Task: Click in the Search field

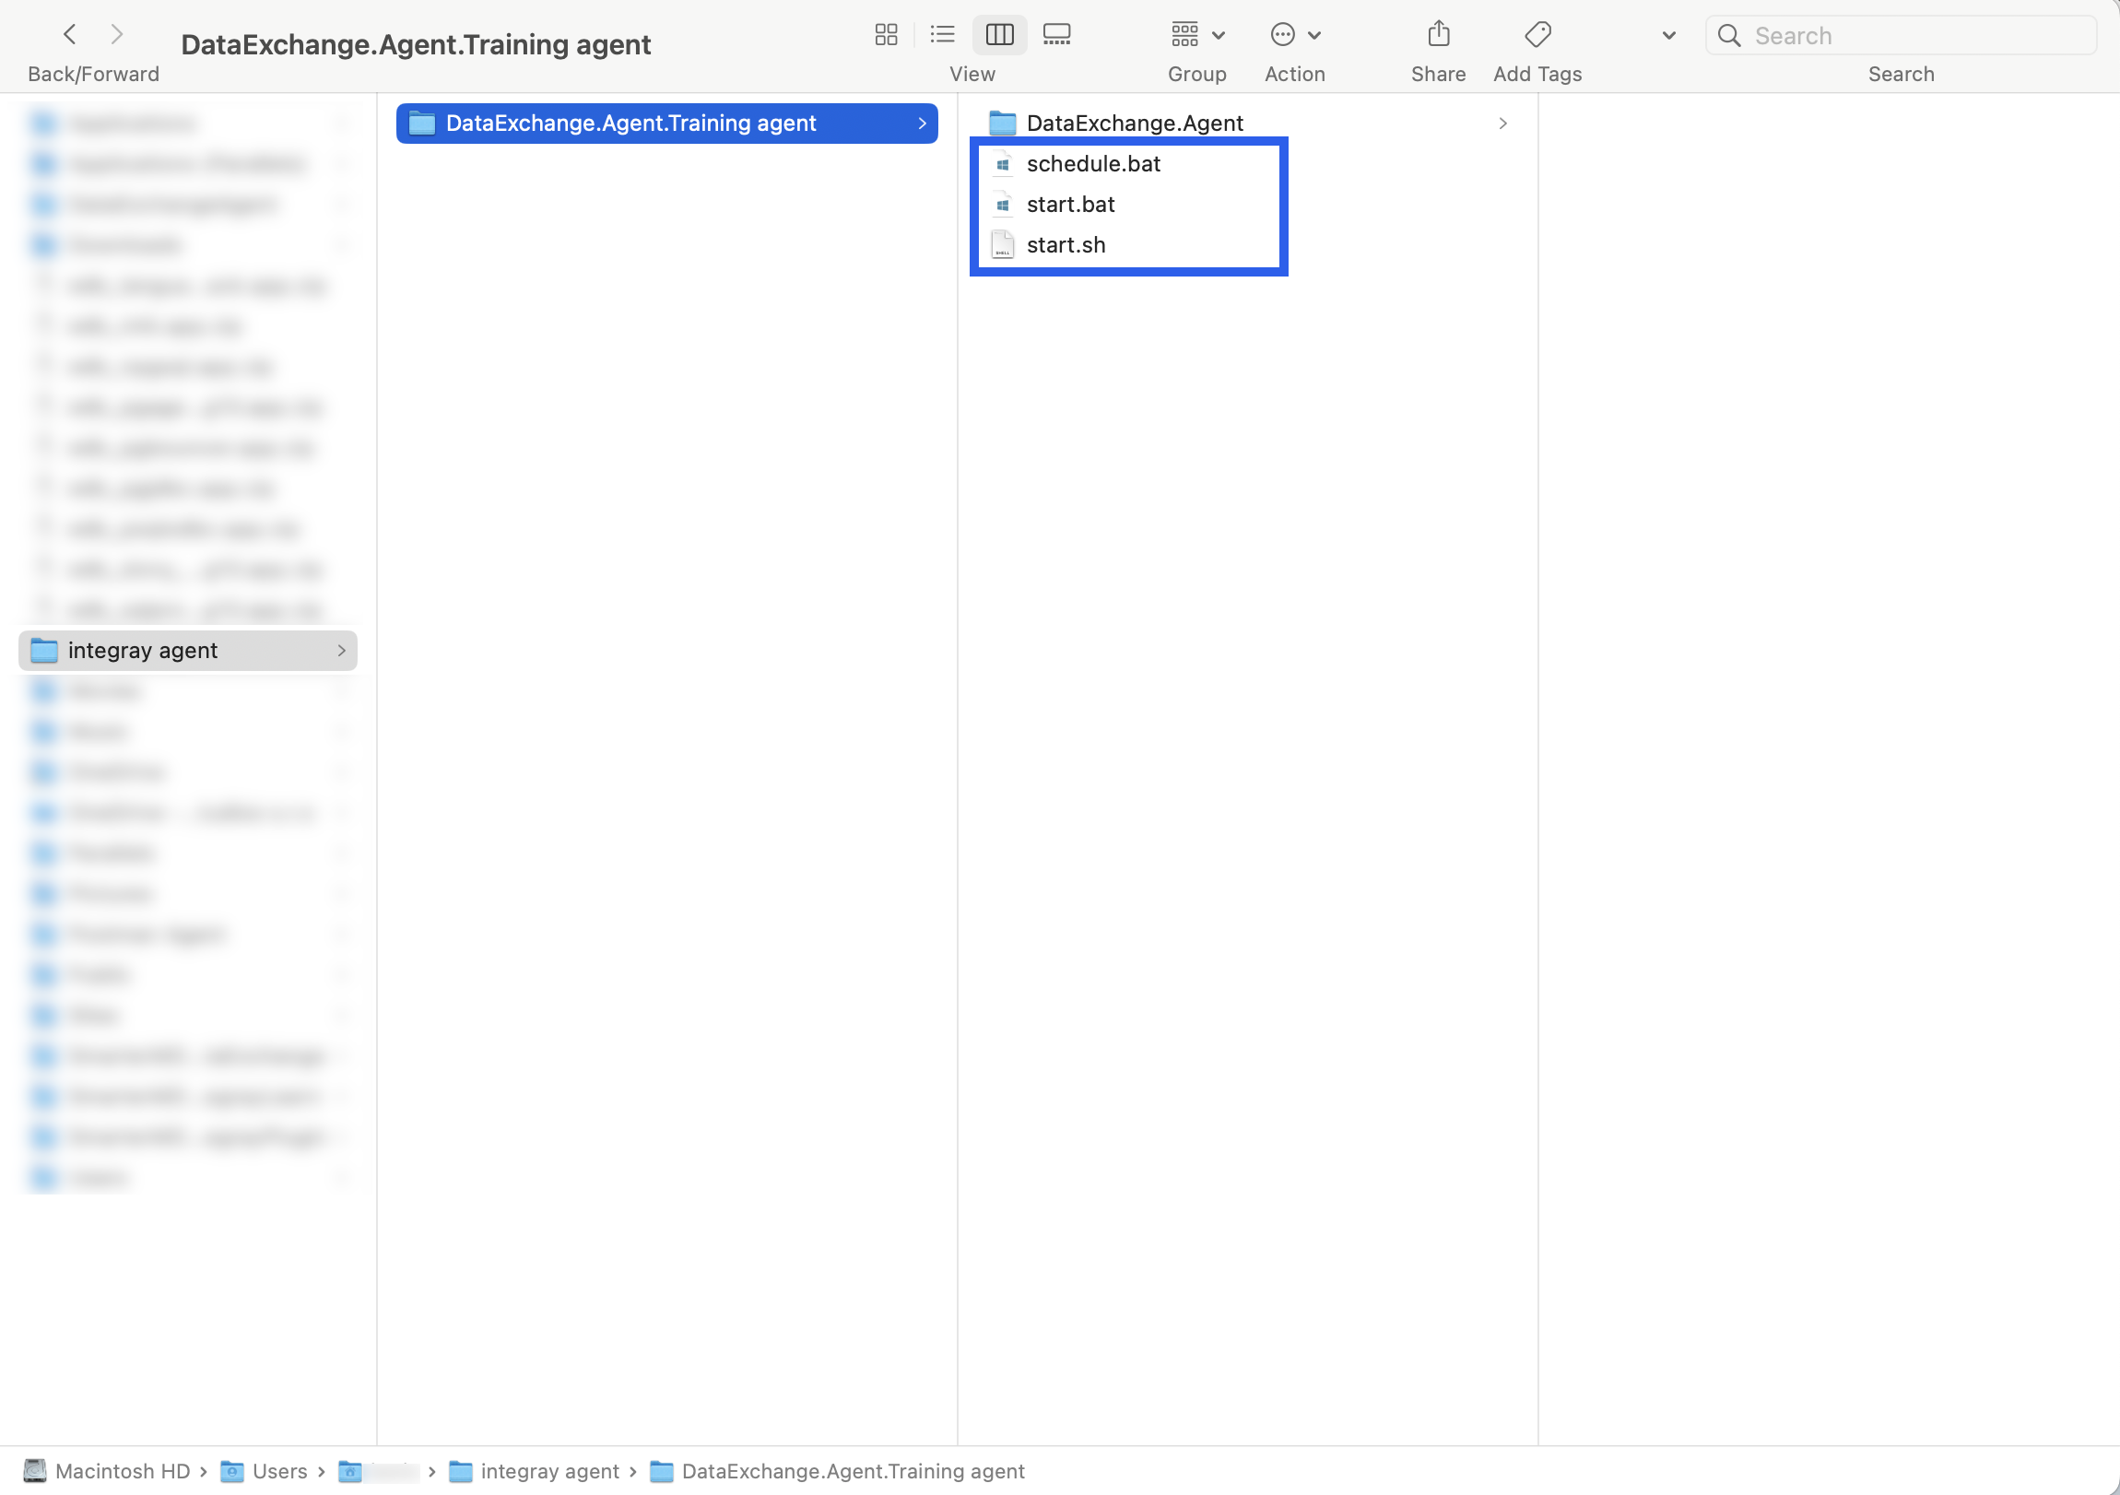Action: pyautogui.click(x=1912, y=35)
